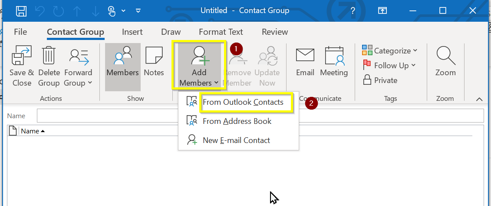The width and height of the screenshot is (491, 206).
Task: Show the Notes view
Action: (x=154, y=62)
